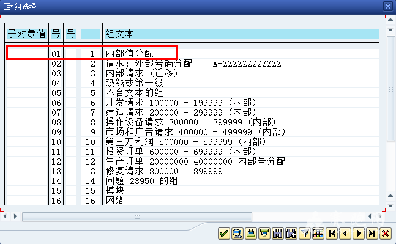Image resolution: width=396 pixels, height=244 pixels.
Task: Sort ascending using the toolbar icon
Action: click(251, 234)
